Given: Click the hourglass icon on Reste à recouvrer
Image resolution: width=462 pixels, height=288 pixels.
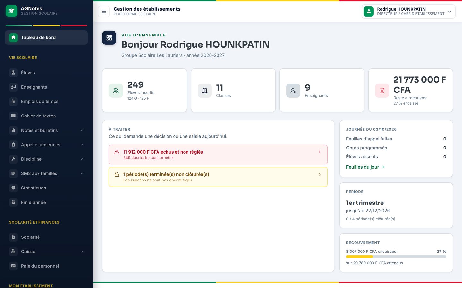Looking at the screenshot, I should (x=382, y=91).
